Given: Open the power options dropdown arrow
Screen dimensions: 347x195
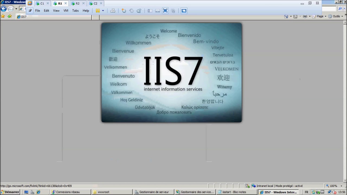Looking at the screenshot, I should 103,11.
